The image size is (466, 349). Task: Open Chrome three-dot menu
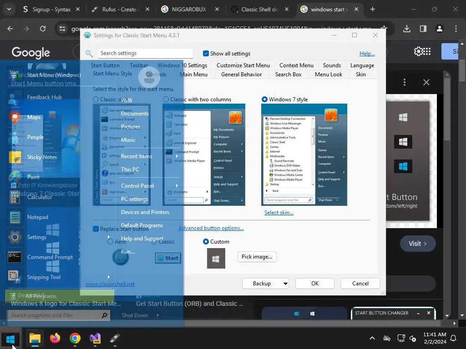click(x=456, y=29)
